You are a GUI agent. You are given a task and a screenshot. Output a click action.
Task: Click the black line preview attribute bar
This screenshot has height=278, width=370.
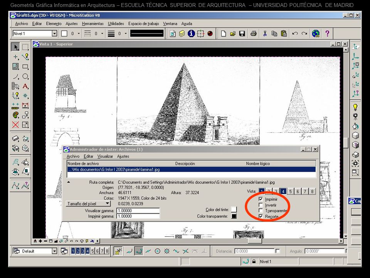click(x=147, y=34)
